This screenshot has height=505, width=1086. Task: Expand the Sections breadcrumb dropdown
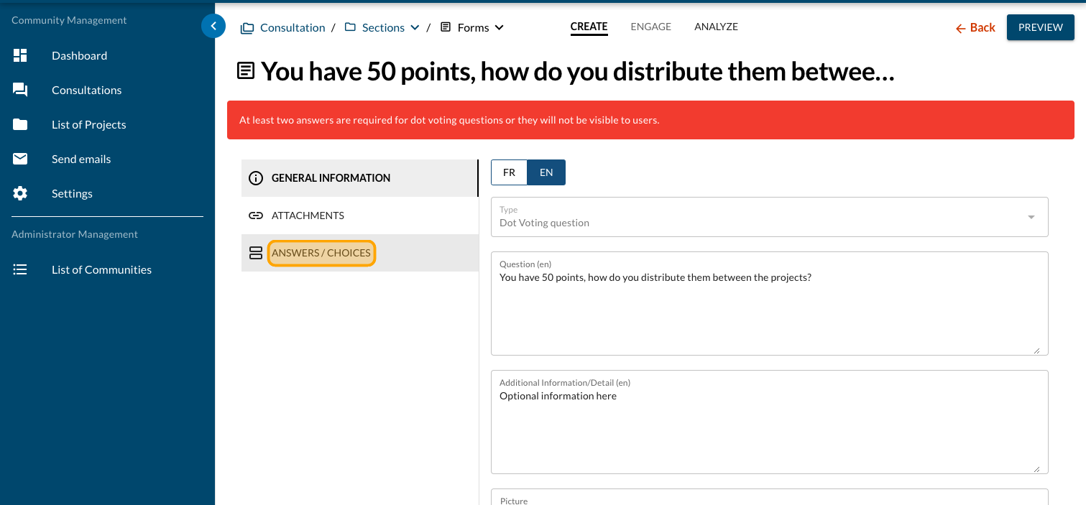(x=415, y=28)
